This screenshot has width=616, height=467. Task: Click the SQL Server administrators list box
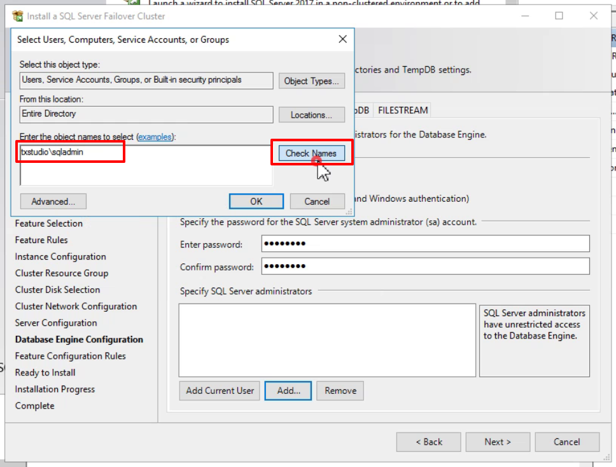327,340
